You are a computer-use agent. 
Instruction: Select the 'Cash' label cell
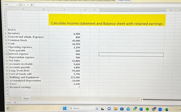coord(11,44)
